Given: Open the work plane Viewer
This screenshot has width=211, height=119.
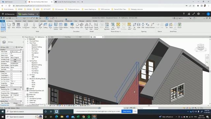Looking at the screenshot, I should tap(179, 26).
